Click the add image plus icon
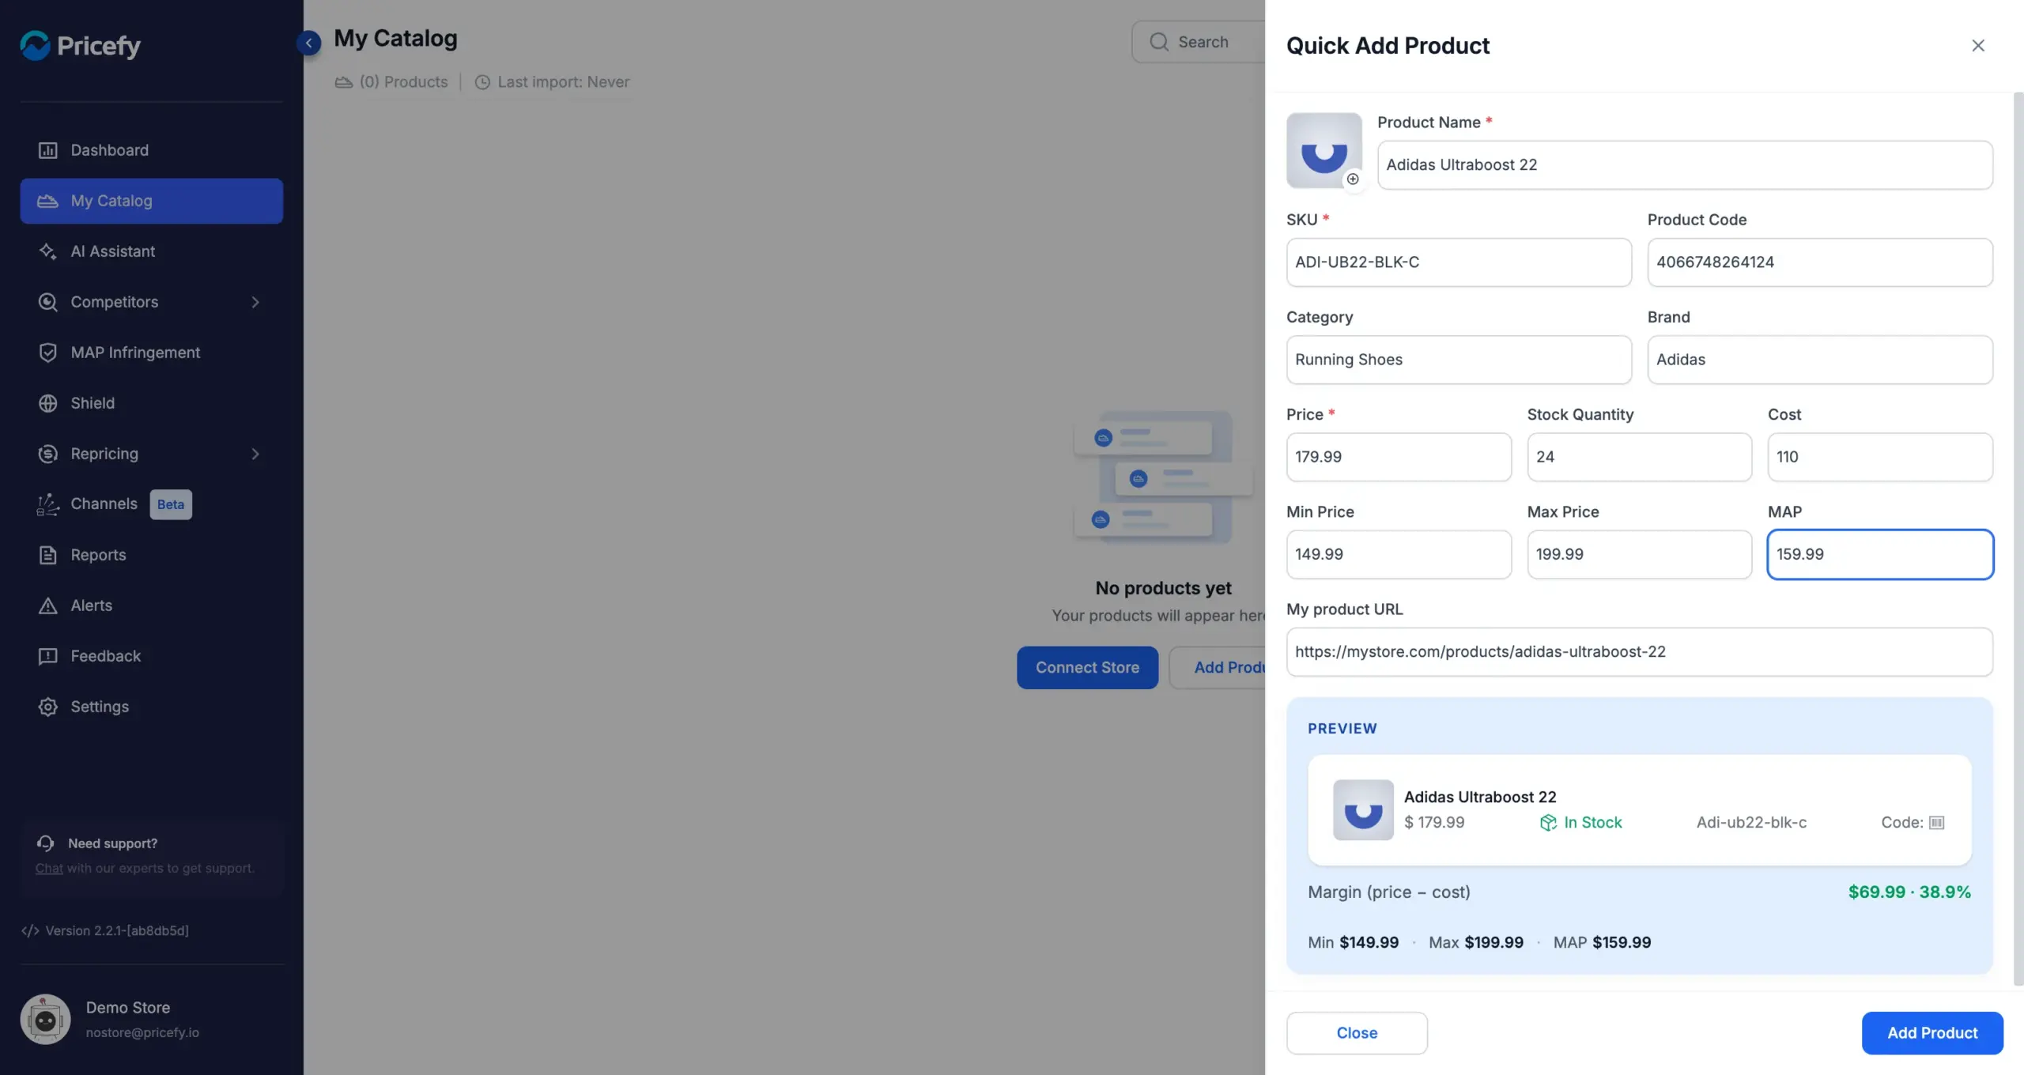 coord(1353,179)
